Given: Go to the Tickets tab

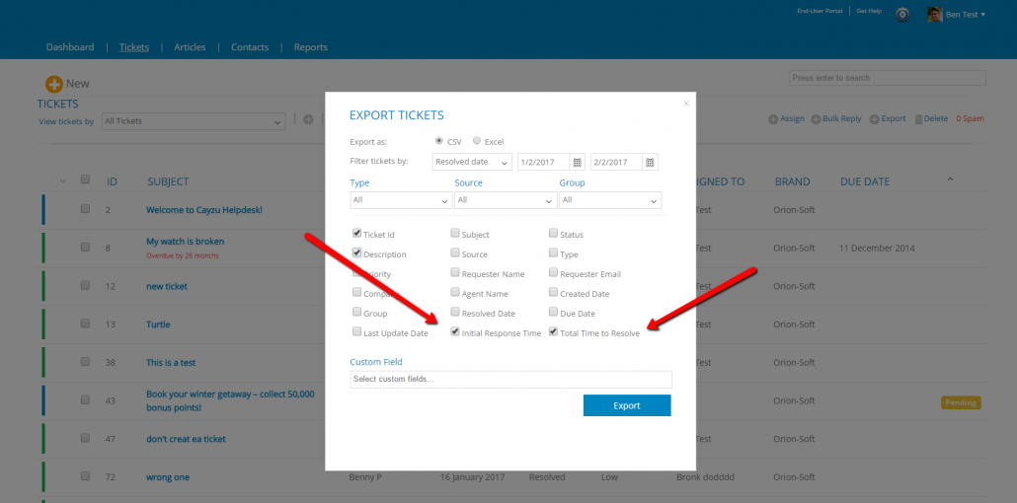Looking at the screenshot, I should (x=134, y=47).
